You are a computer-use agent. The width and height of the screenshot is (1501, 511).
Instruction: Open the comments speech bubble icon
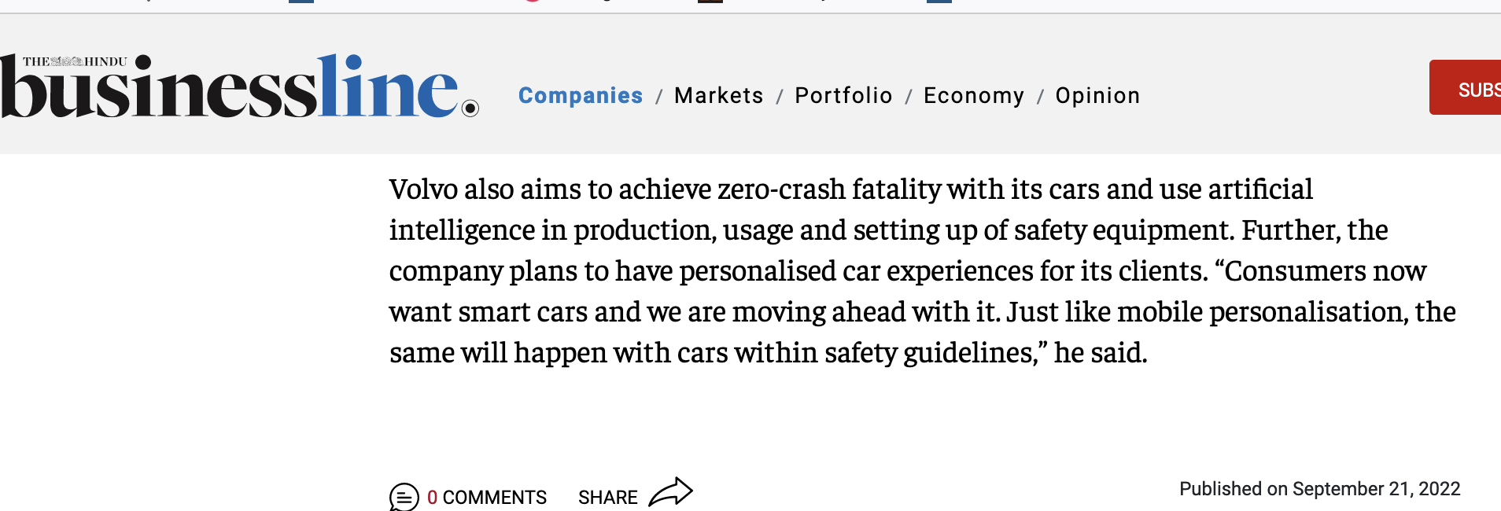[404, 497]
